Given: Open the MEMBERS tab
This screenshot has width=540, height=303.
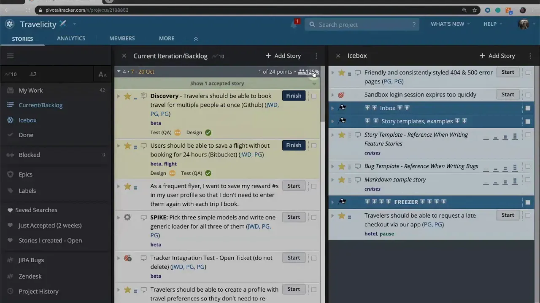Looking at the screenshot, I should 122,38.
